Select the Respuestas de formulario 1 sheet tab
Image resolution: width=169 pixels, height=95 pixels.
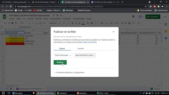pyautogui.click(x=30, y=89)
